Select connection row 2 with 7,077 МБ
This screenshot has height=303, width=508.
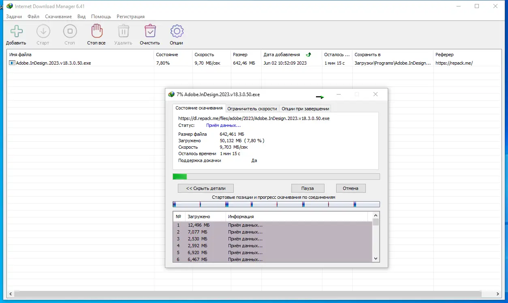273,232
